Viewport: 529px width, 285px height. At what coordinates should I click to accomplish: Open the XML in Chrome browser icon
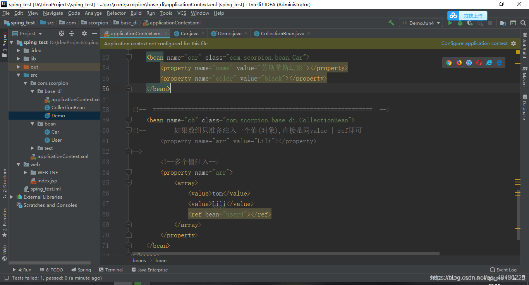coord(449,63)
